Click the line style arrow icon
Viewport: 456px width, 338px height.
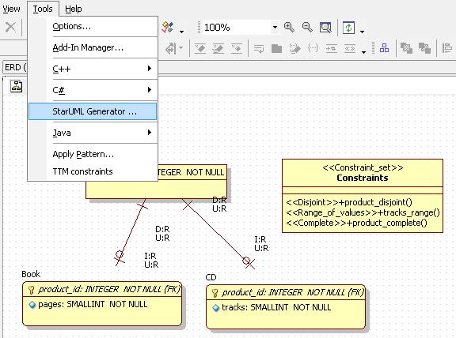(x=171, y=48)
